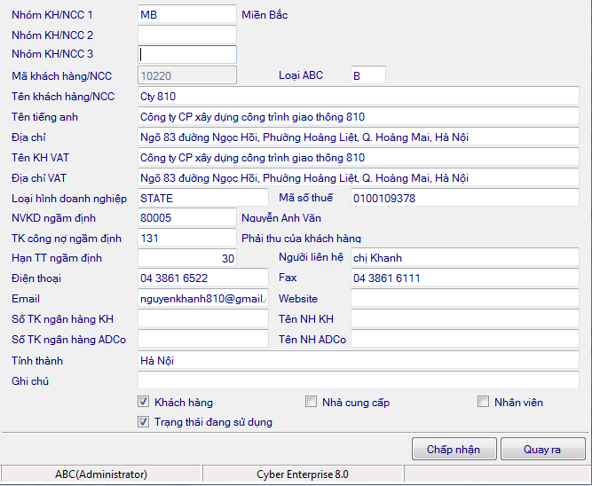The image size is (592, 486).
Task: Toggle the Khách hàng checkbox
Action: [x=143, y=402]
